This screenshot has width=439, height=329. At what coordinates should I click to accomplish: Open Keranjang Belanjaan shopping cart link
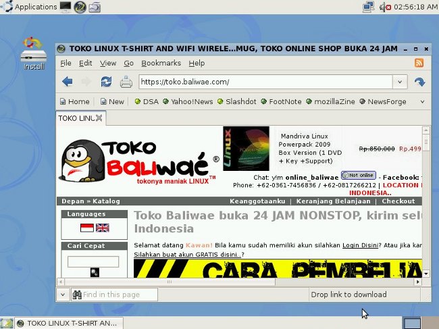(333, 201)
